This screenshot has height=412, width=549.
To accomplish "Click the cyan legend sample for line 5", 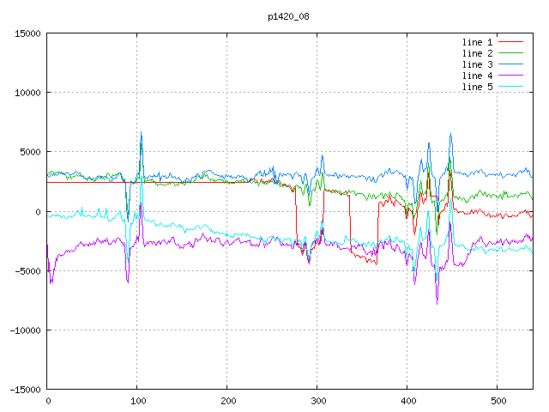I will click(510, 87).
